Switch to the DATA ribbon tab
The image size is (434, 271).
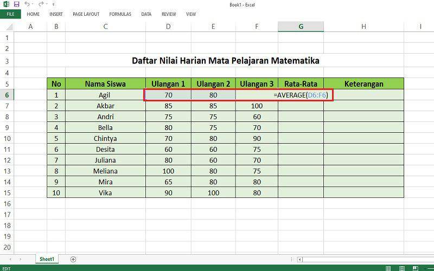[146, 14]
